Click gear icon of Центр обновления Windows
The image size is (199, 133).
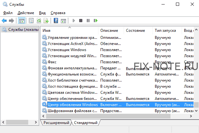(45, 105)
